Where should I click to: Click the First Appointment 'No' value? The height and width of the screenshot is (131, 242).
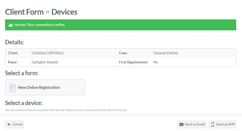pos(156,62)
